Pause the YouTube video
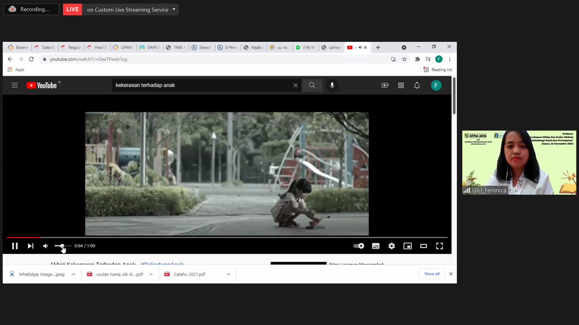This screenshot has width=579, height=325. pyautogui.click(x=15, y=246)
